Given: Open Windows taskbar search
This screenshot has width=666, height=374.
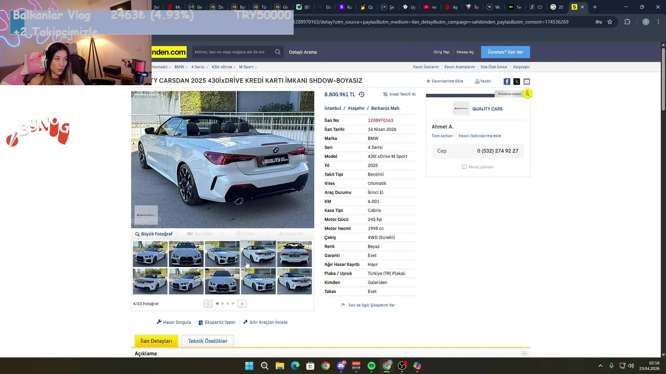Looking at the screenshot, I should tap(264, 366).
